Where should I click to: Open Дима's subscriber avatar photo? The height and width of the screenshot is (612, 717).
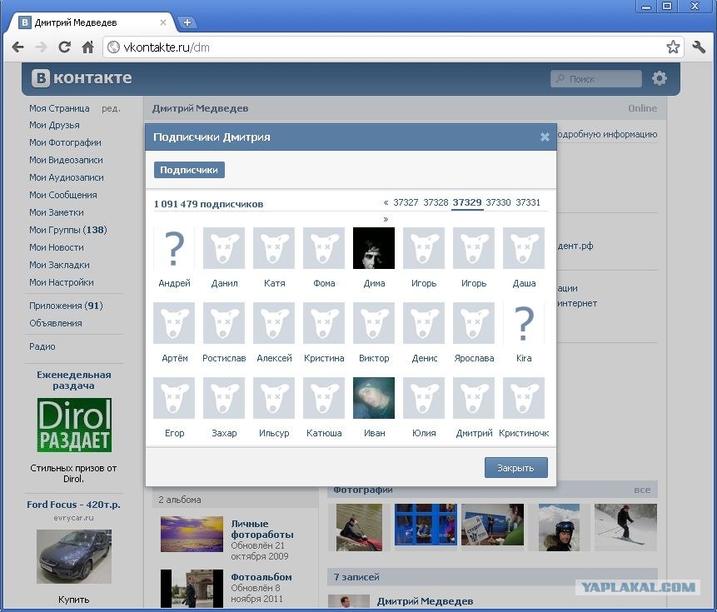pos(374,248)
